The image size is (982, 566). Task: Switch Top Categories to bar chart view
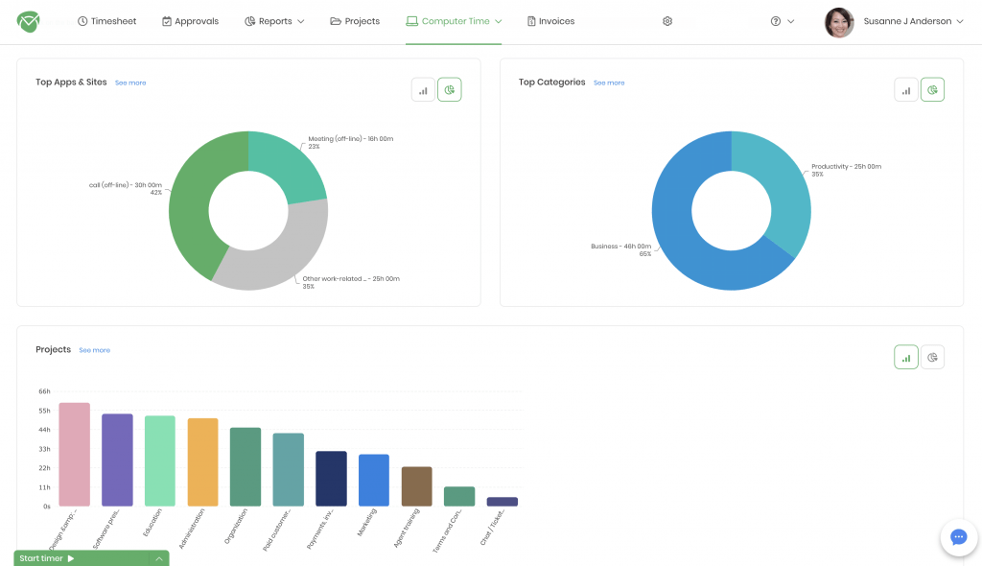(x=906, y=90)
